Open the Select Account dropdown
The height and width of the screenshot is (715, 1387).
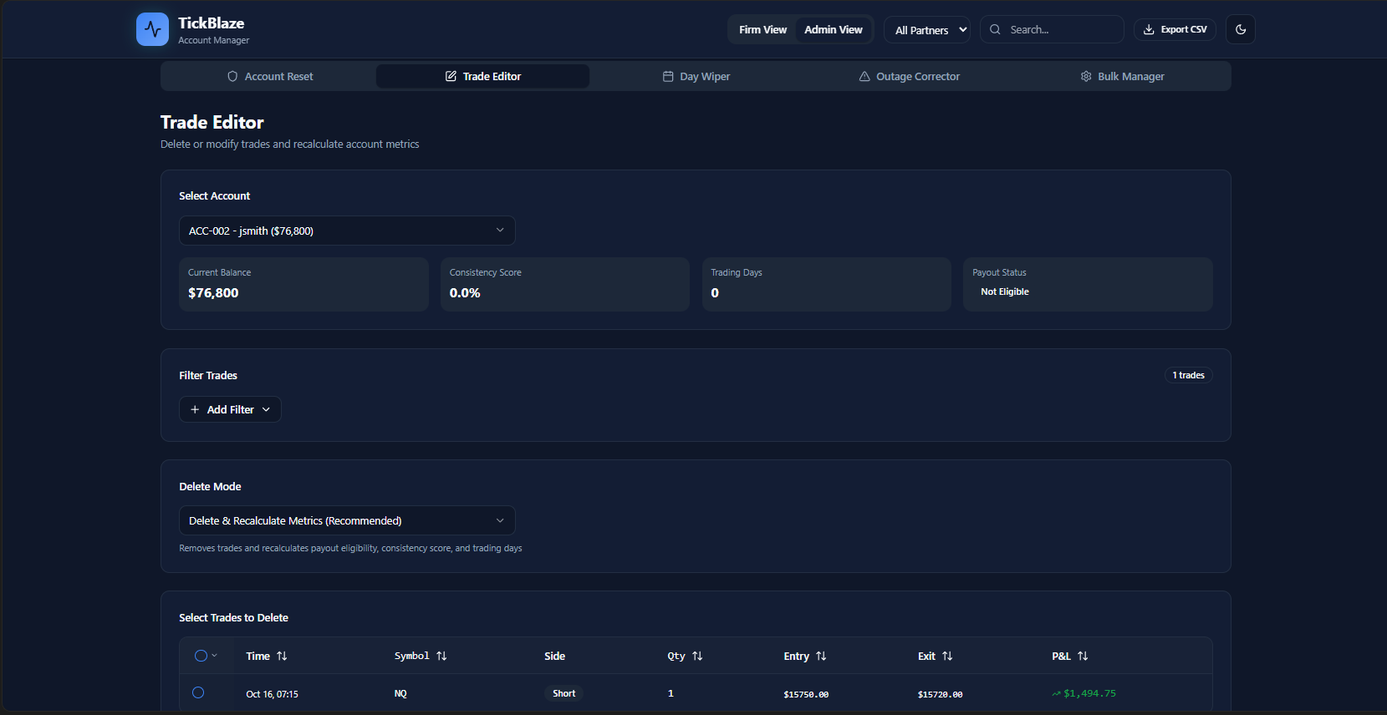(x=347, y=231)
